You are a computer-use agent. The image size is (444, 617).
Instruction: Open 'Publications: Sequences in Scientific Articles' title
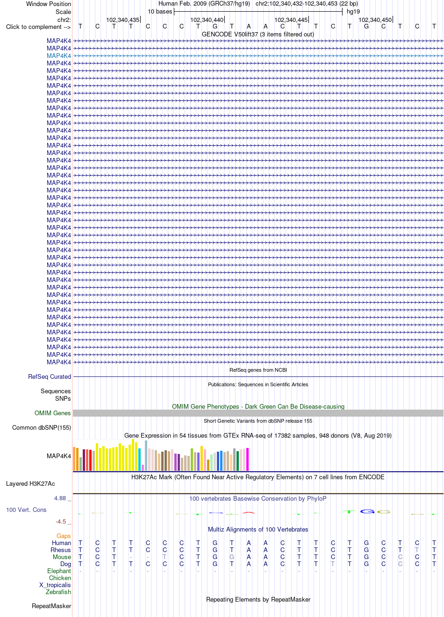(x=258, y=384)
